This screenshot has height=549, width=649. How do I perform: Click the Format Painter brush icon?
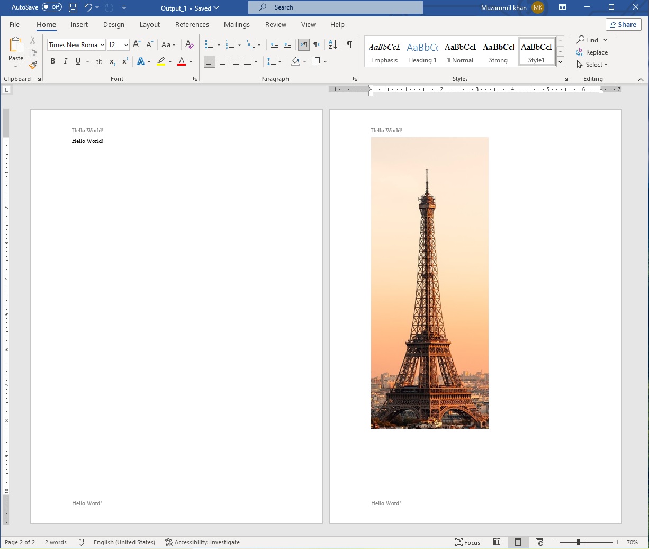tap(33, 65)
